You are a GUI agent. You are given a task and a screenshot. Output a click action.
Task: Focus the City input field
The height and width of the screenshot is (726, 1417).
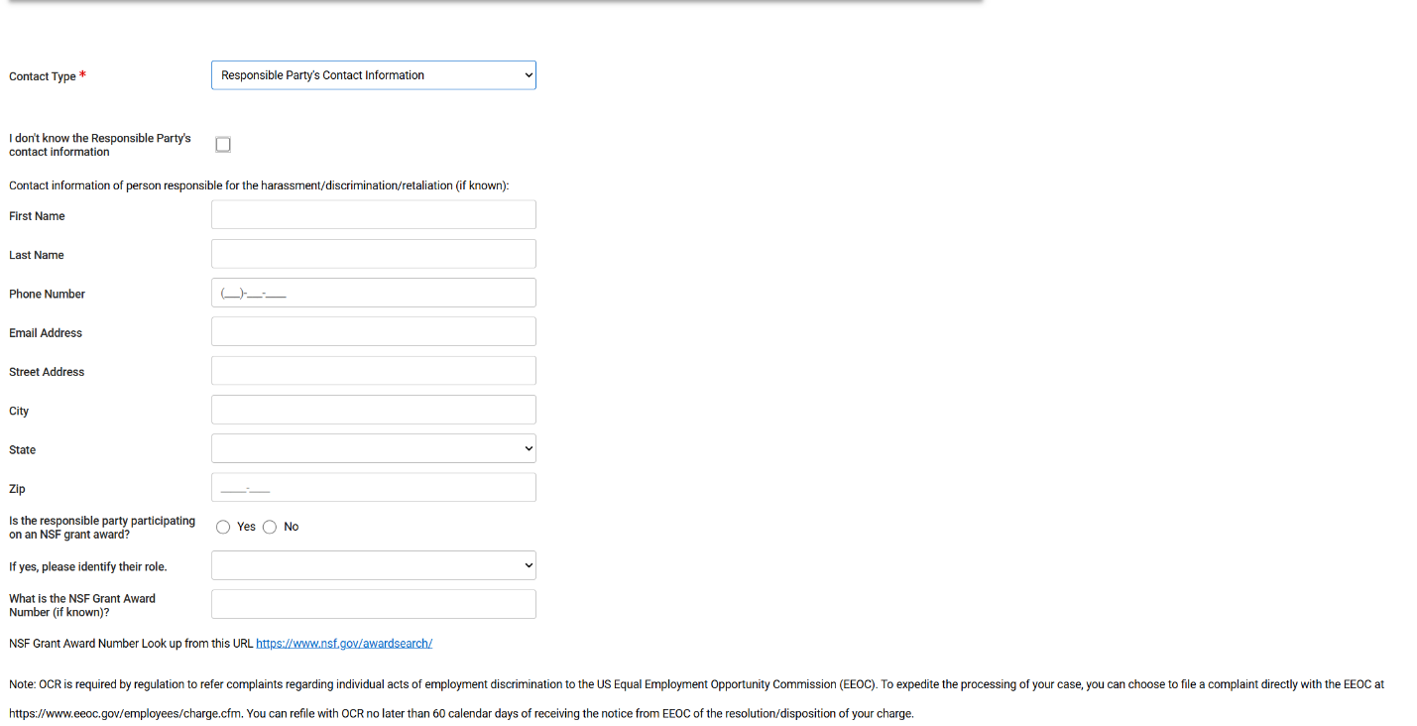(x=373, y=410)
